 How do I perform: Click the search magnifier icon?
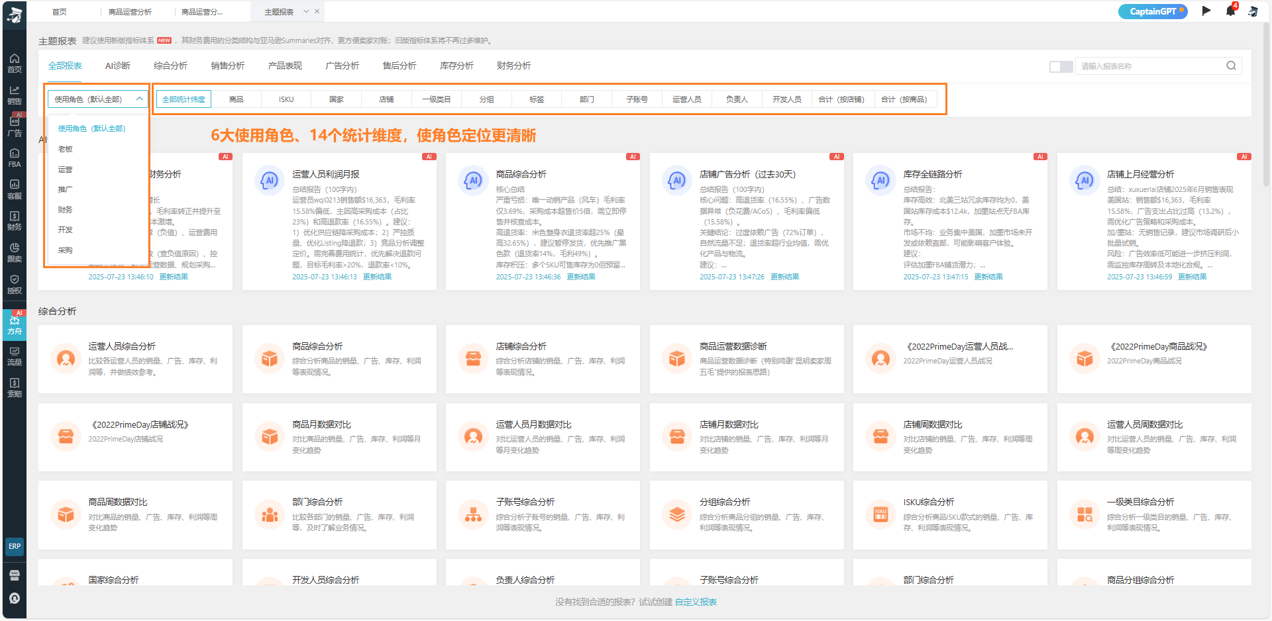1231,66
